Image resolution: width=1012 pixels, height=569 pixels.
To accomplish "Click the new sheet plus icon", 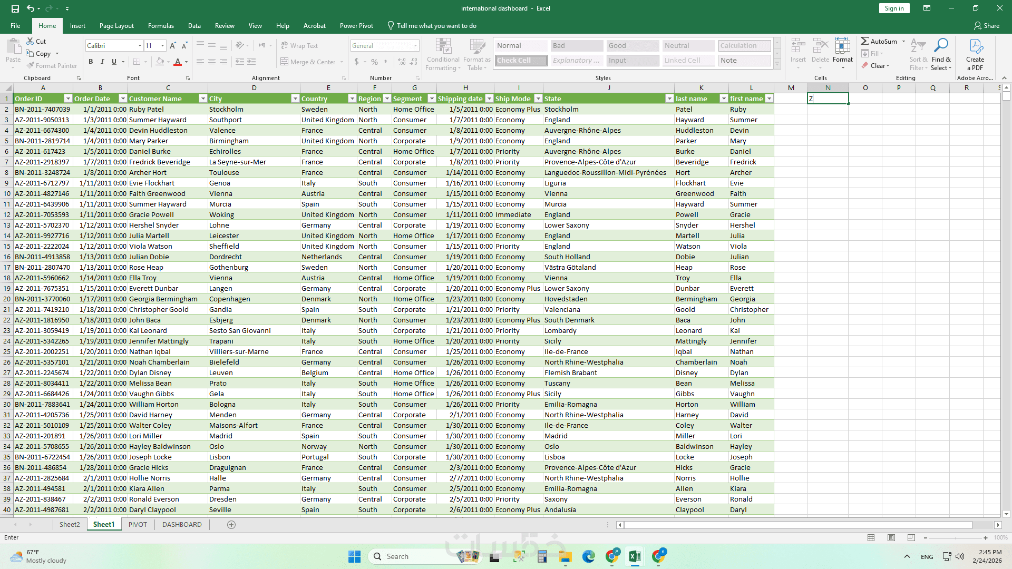I will point(231,524).
